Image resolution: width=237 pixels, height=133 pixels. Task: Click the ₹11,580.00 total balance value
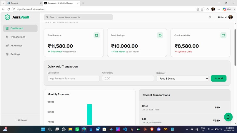[x=60, y=46]
